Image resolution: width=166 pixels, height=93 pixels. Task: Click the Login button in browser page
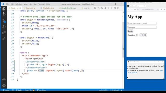pos(130,31)
